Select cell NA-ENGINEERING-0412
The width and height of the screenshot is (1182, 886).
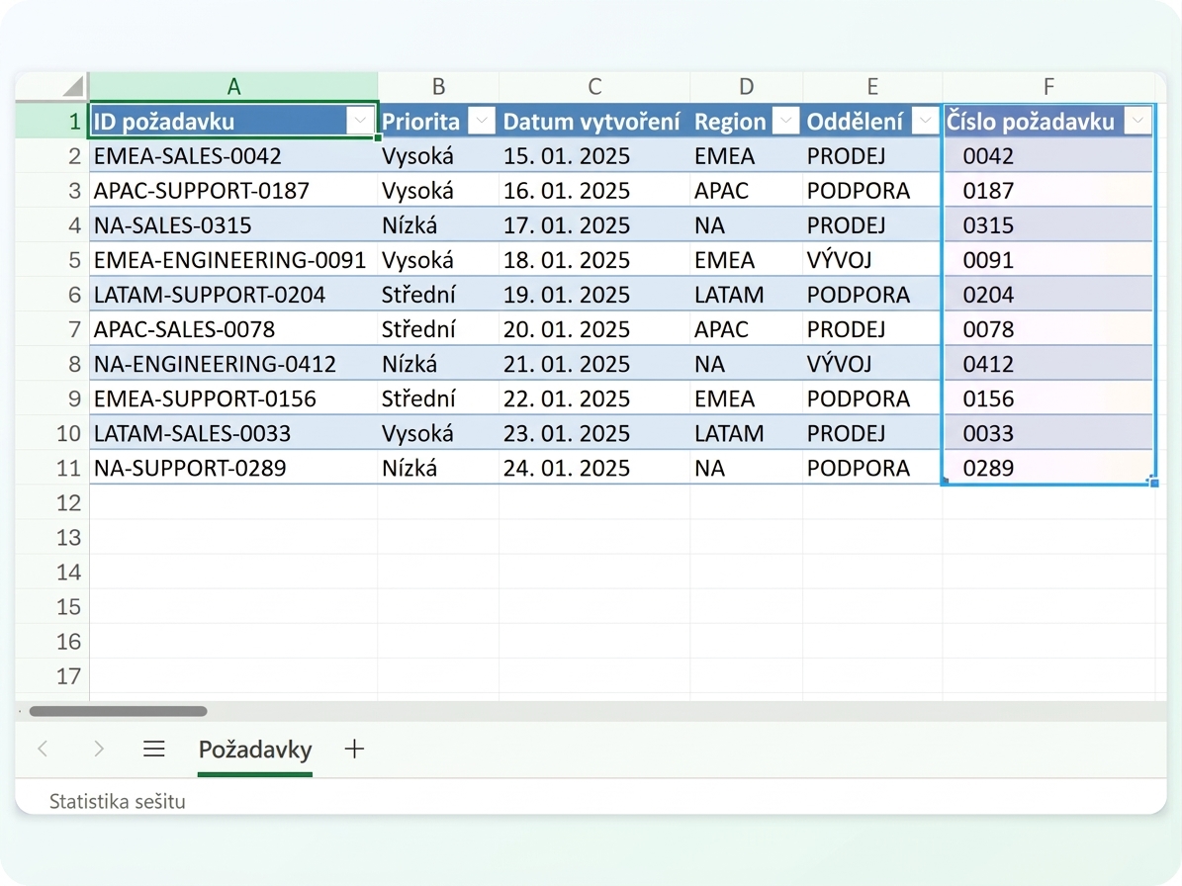tap(233, 364)
